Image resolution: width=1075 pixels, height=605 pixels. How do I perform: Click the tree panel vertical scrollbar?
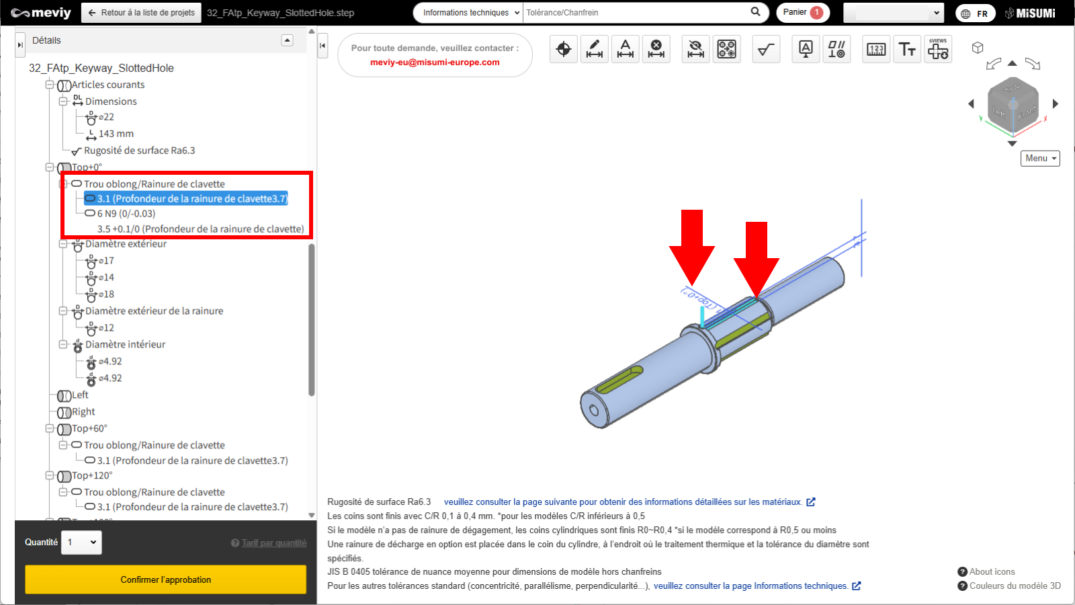click(311, 319)
